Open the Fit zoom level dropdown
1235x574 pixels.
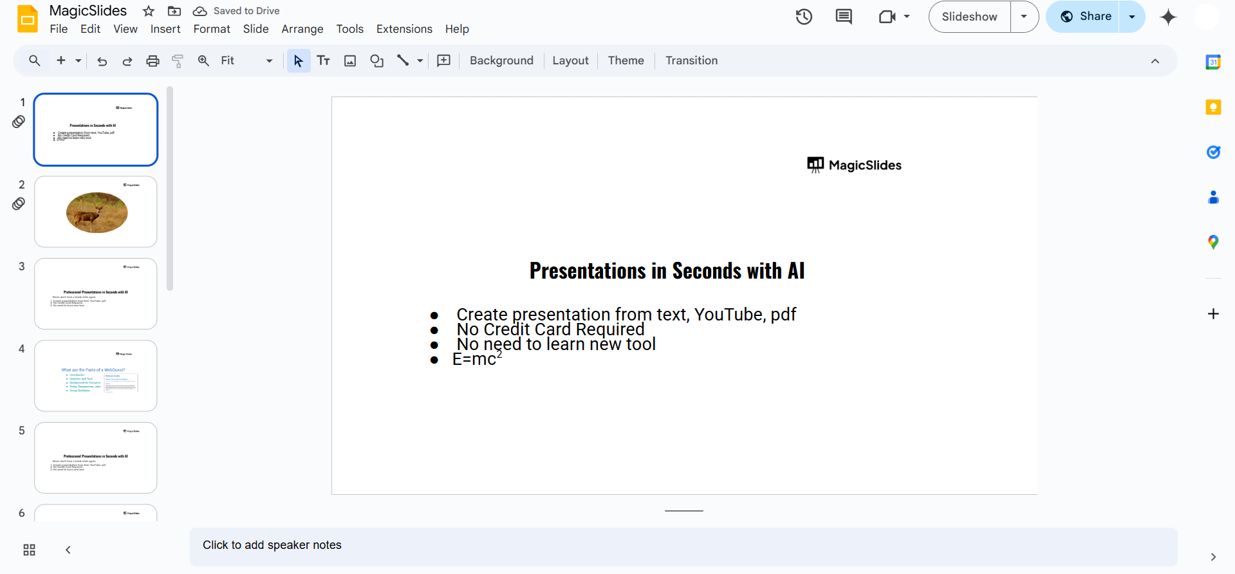click(247, 60)
